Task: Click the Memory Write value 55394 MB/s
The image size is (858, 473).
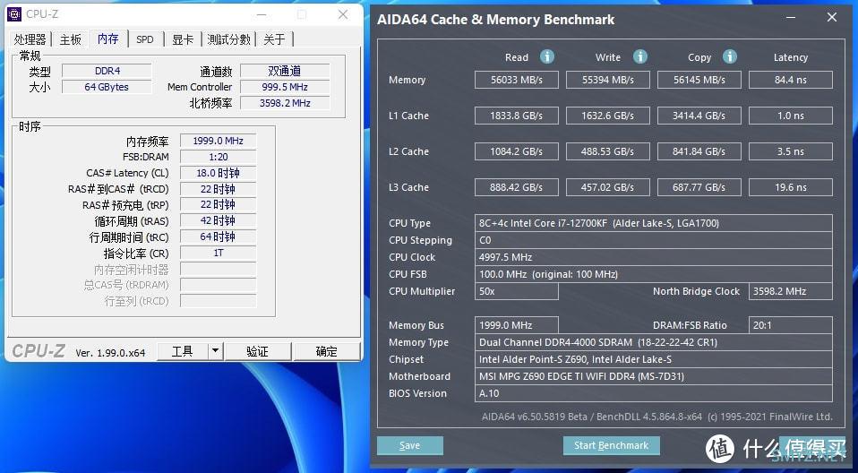Action: coord(608,80)
